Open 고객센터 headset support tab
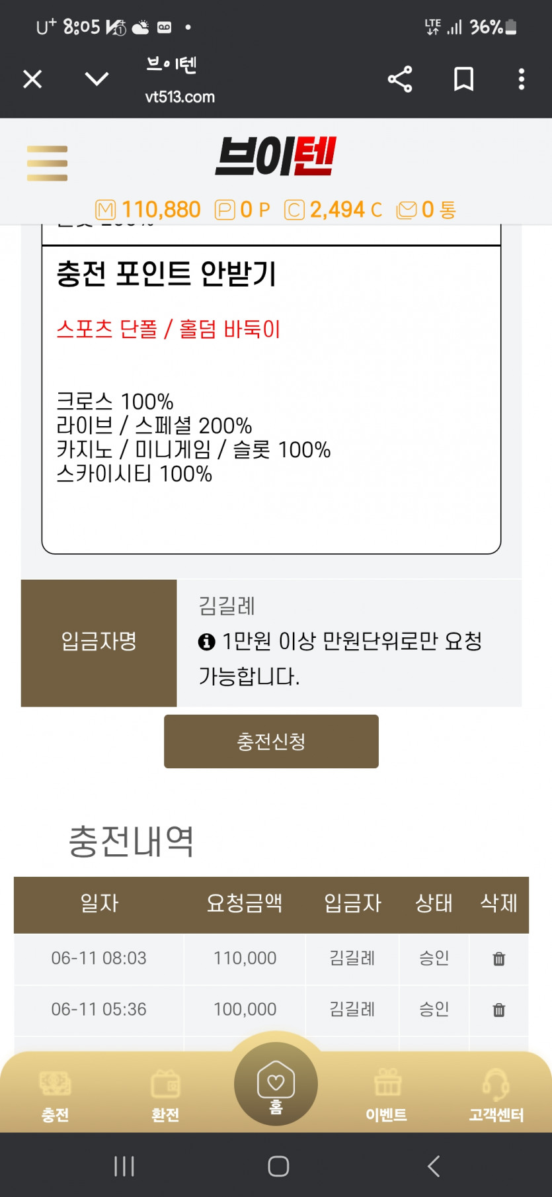 coord(496,1096)
